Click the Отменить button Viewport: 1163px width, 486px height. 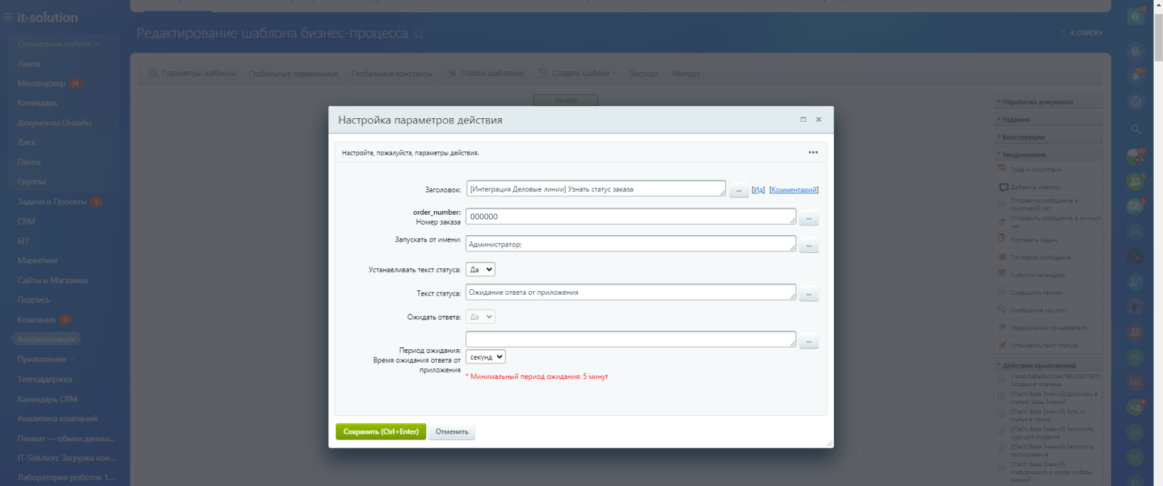pyautogui.click(x=452, y=431)
